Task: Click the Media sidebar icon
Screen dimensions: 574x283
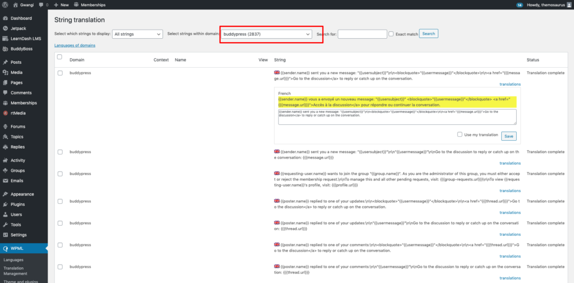Action: [x=6, y=72]
